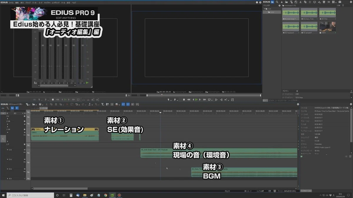Open the クリップ menu
Viewport: 353px width, 198px height.
[x=28, y=2]
